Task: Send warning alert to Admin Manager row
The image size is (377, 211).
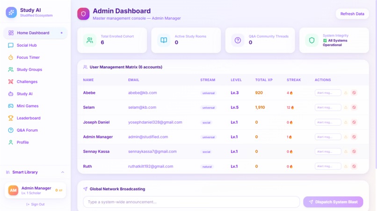Action: [346, 137]
